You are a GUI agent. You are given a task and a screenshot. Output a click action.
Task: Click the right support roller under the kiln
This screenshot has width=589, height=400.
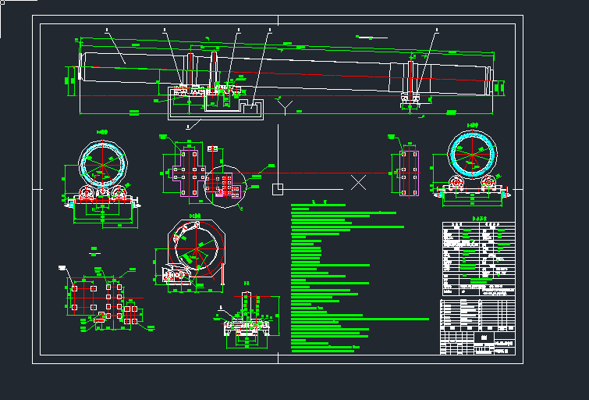click(410, 97)
